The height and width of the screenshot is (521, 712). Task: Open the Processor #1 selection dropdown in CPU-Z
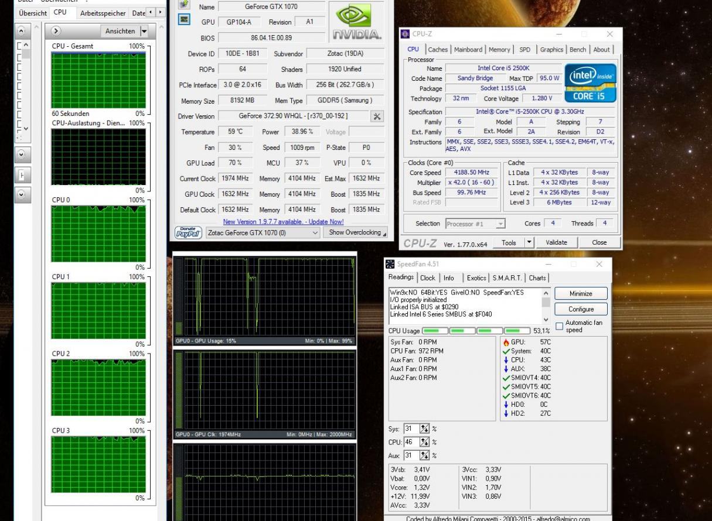click(500, 224)
